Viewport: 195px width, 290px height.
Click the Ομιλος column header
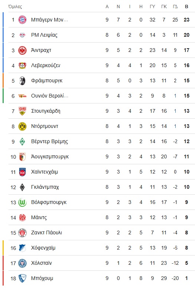coord(15,7)
